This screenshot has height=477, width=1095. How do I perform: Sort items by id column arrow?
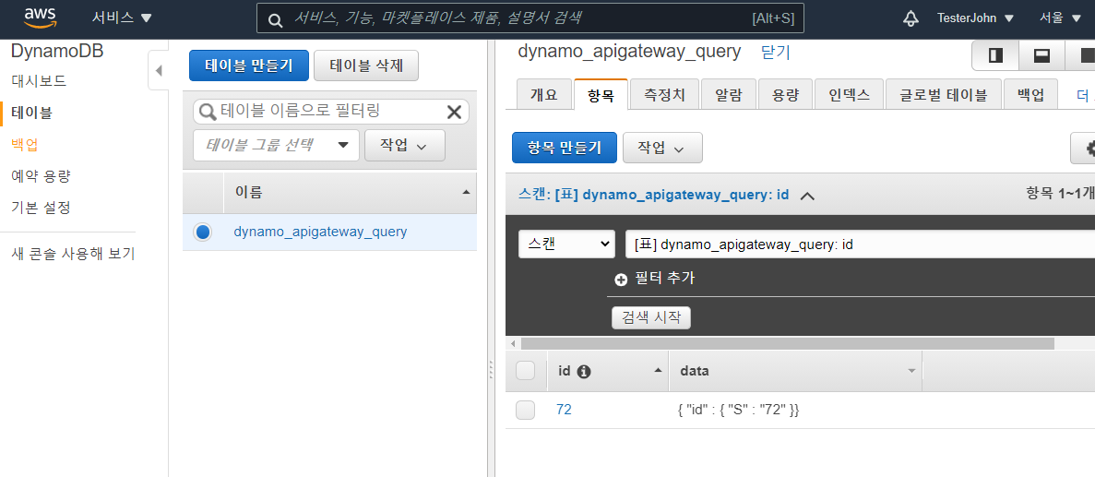coord(657,370)
